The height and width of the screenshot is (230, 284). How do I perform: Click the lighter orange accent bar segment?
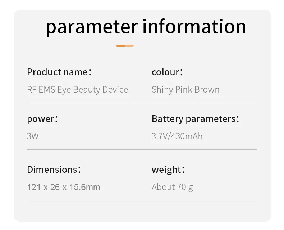(x=129, y=46)
